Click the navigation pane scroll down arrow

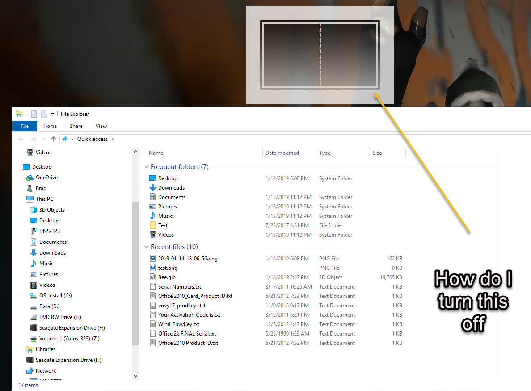point(135,376)
